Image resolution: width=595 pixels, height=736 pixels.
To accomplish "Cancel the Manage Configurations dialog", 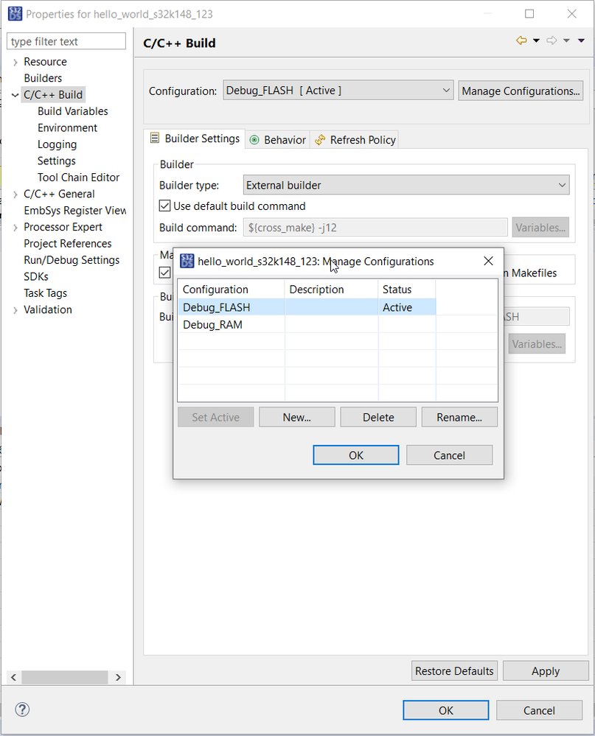I will click(450, 455).
